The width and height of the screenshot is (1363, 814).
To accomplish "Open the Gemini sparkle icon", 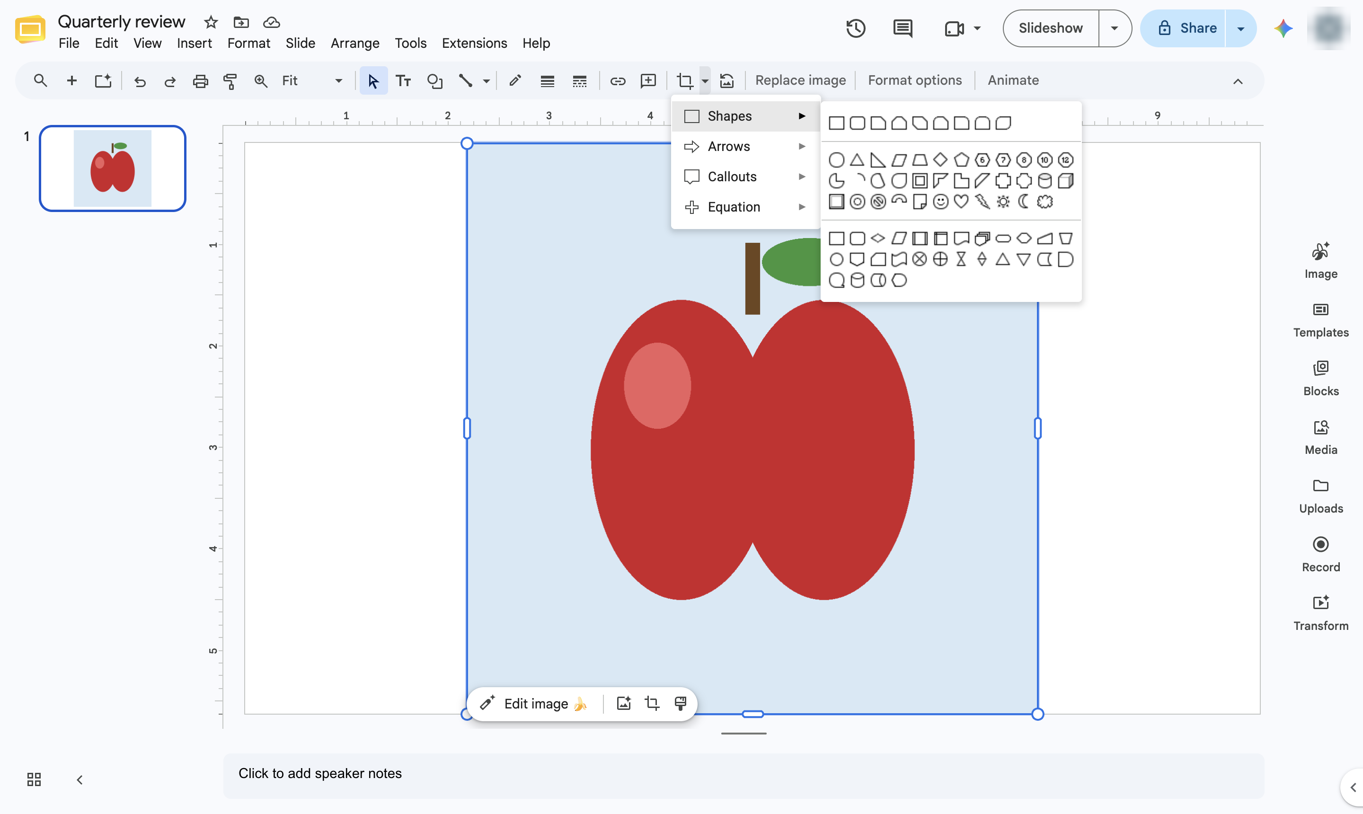I will [x=1283, y=28].
